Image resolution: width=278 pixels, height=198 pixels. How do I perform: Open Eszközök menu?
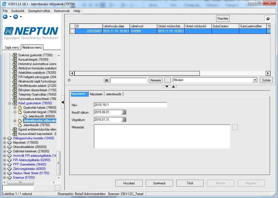(x=18, y=11)
